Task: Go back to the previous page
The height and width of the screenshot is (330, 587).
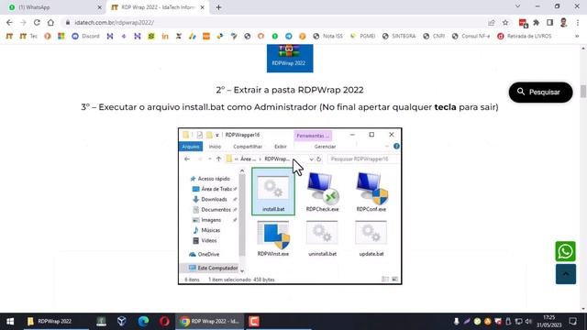Action: (9, 22)
